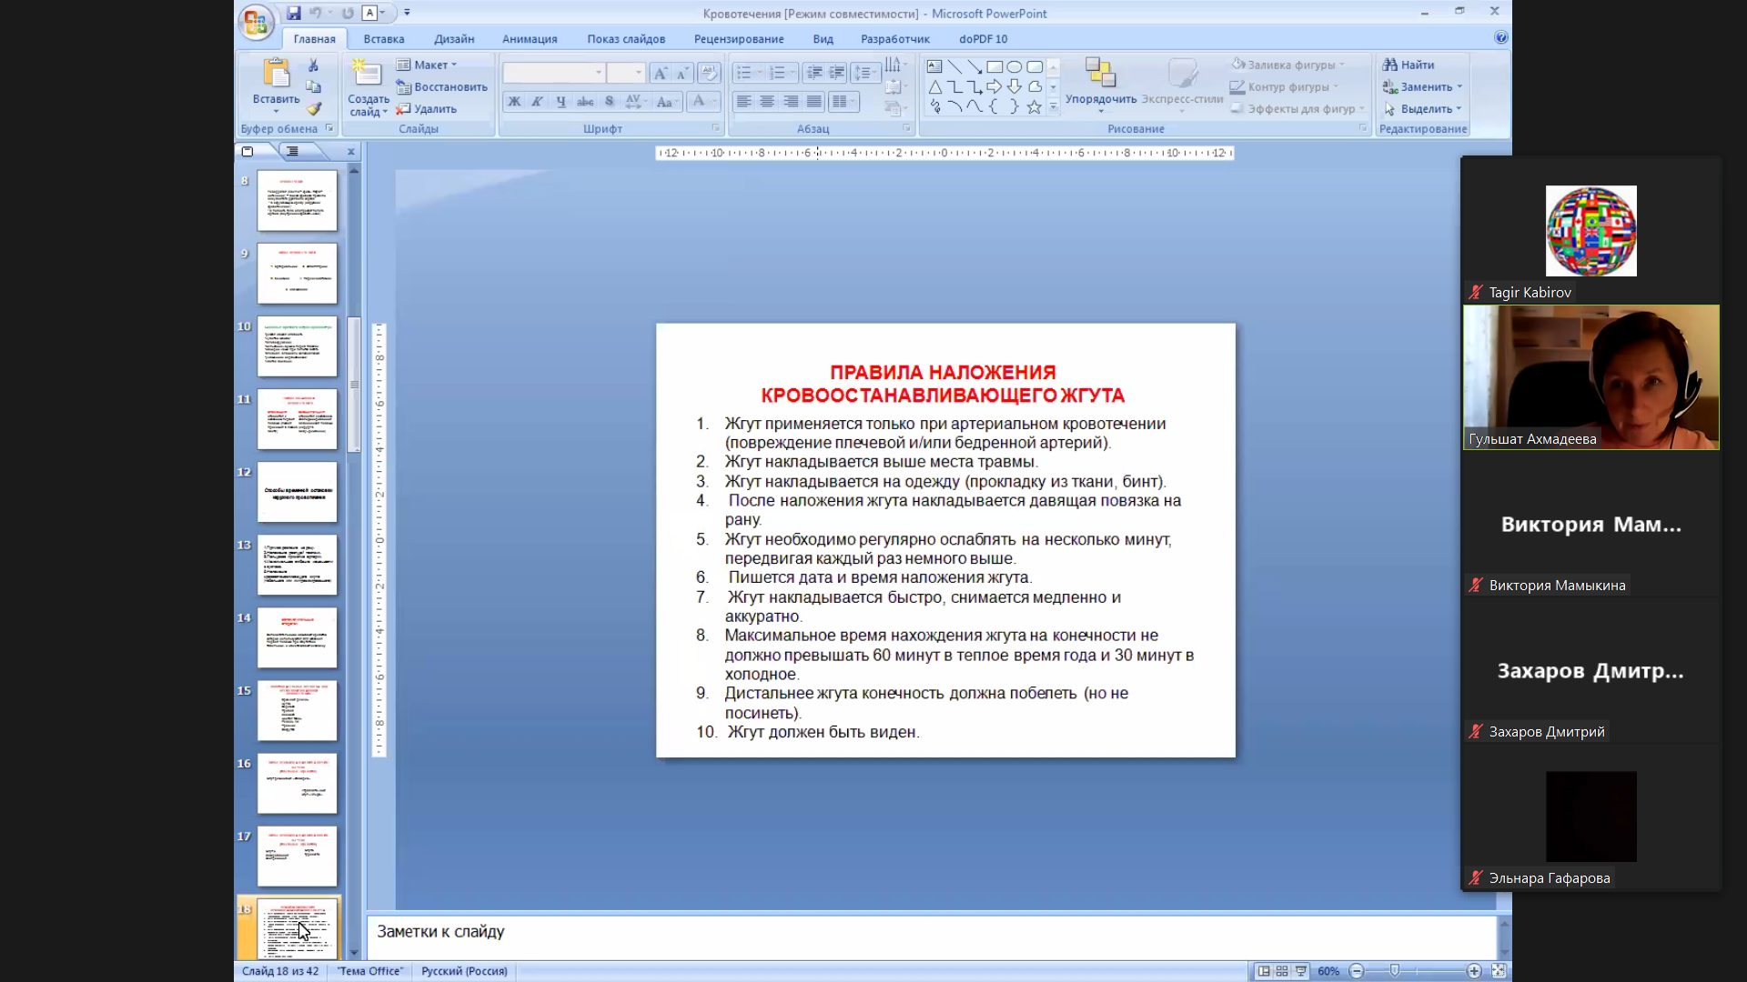Click the increase font size icon

point(661,73)
